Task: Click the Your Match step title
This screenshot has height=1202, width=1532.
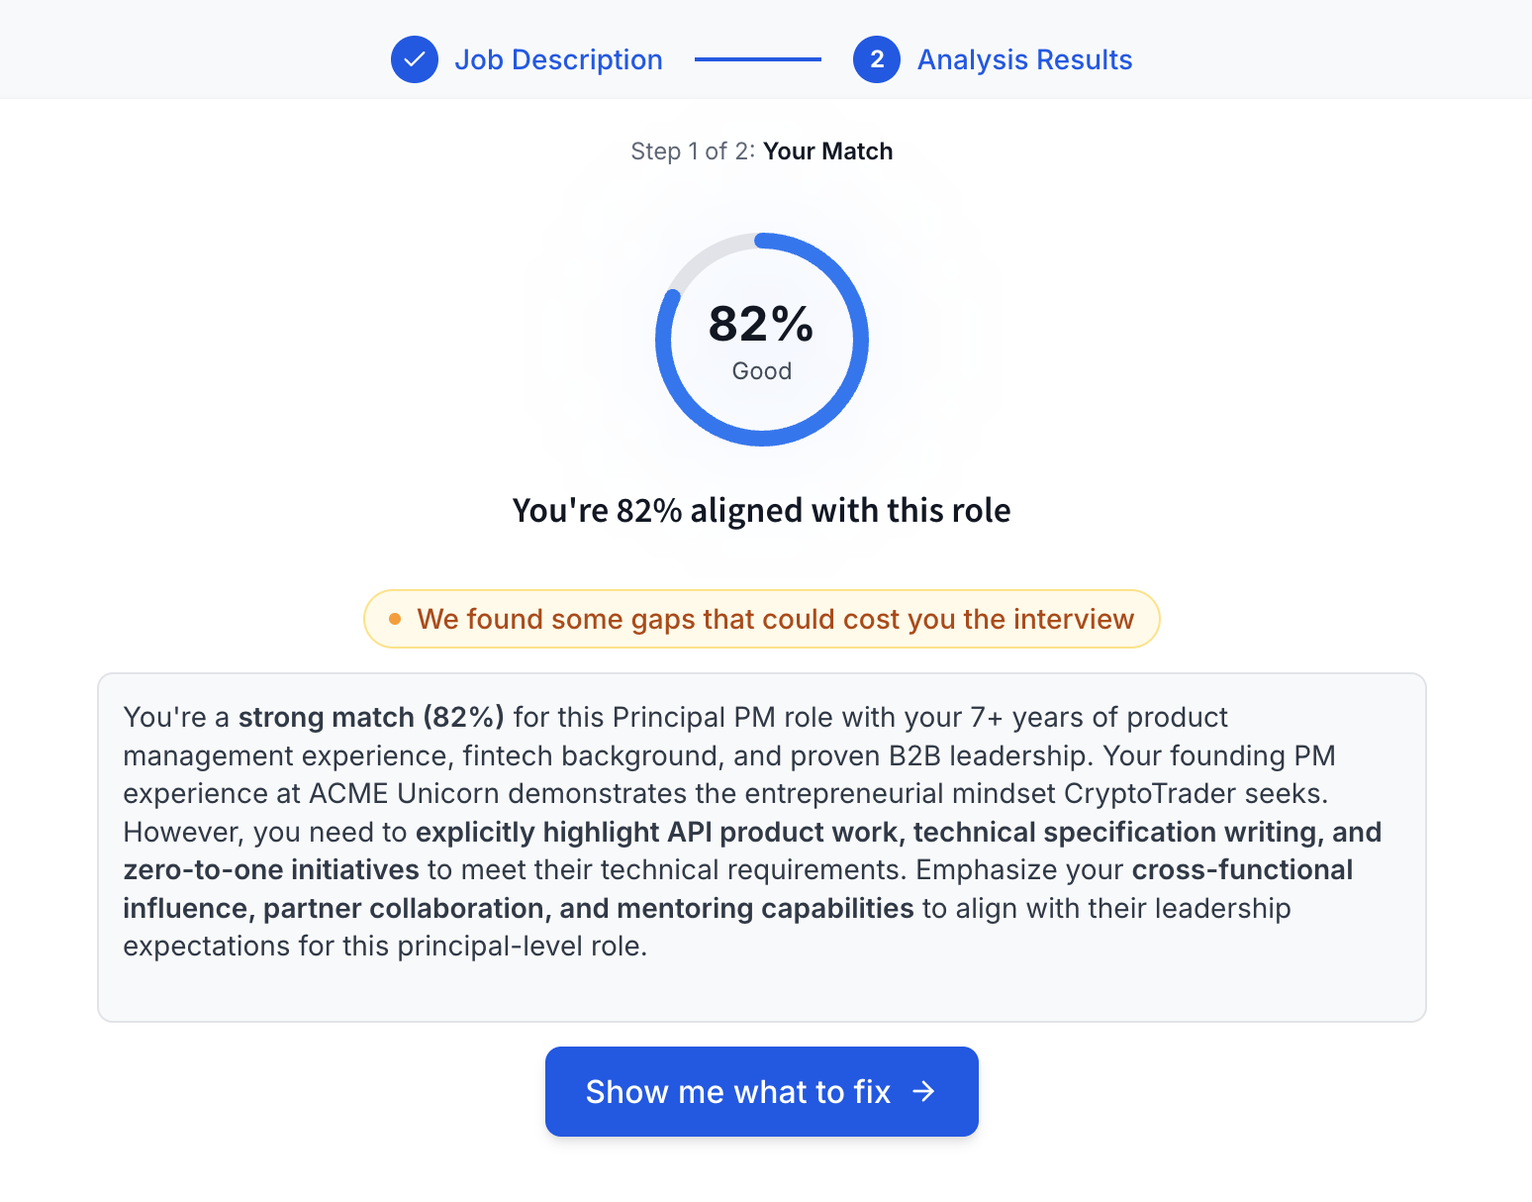Action: click(827, 151)
